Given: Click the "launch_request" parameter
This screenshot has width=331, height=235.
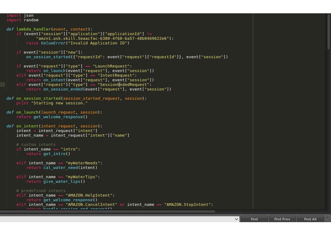Looking at the screenshot, I should coord(58,112).
